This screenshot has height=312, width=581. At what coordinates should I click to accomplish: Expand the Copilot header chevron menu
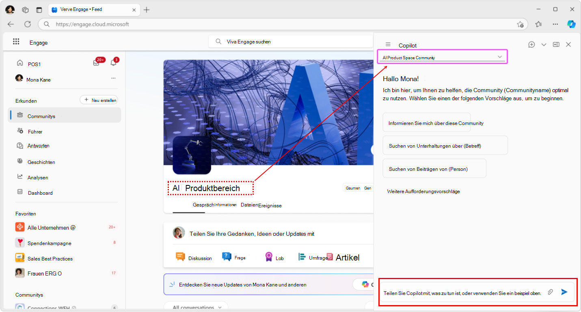(544, 45)
